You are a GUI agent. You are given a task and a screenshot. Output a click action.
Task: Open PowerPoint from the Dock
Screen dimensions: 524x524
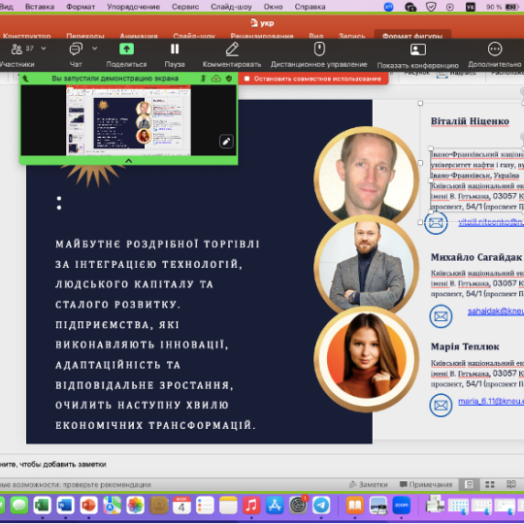(88, 505)
